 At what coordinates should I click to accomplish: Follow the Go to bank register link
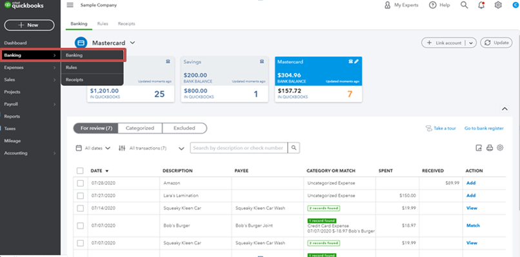484,128
